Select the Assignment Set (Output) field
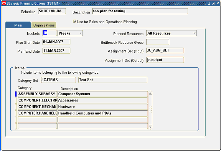 (x=165, y=60)
